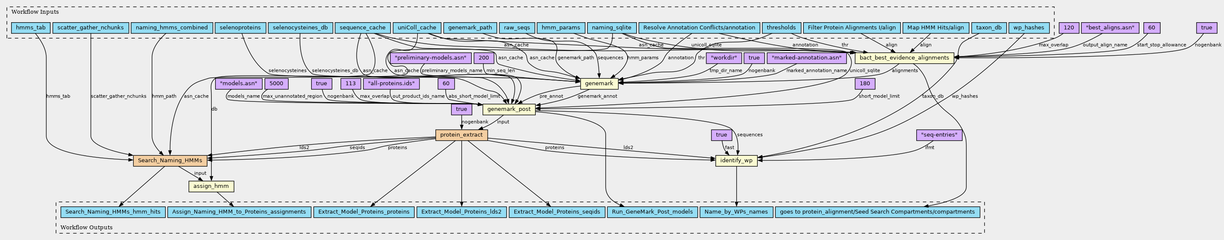Select the genemark_post step node
The height and width of the screenshot is (240, 1224).
(510, 110)
